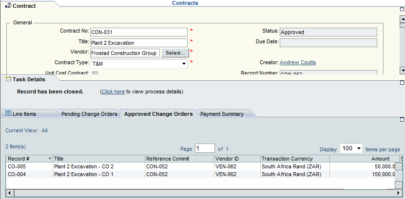The image size is (405, 199).
Task: Focus the Contract No input field
Action: pos(139,32)
